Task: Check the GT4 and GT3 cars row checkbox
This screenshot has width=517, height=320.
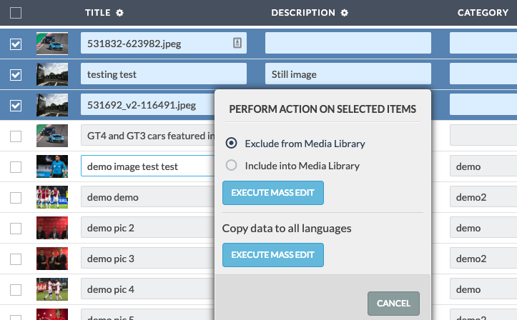Action: point(16,136)
